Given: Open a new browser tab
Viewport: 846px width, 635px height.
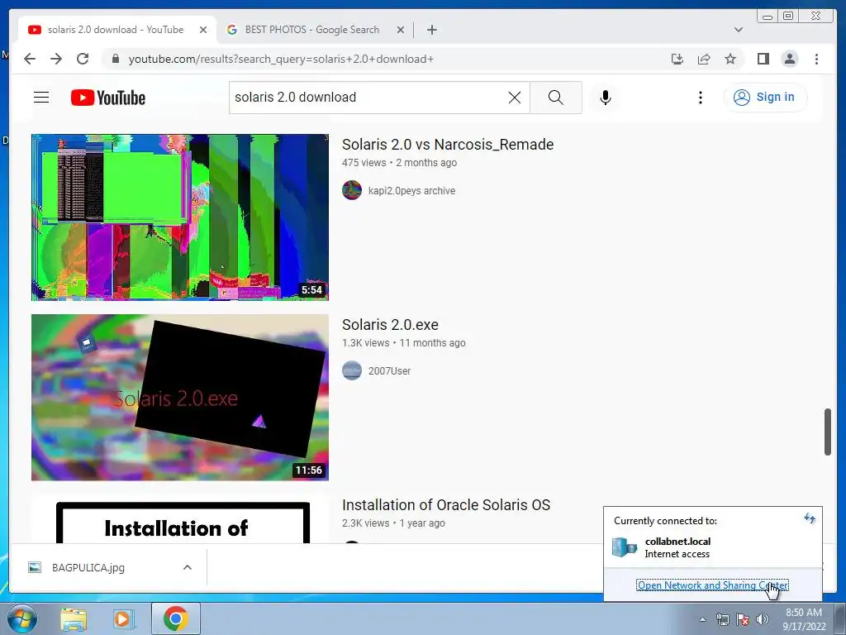Looking at the screenshot, I should [431, 30].
